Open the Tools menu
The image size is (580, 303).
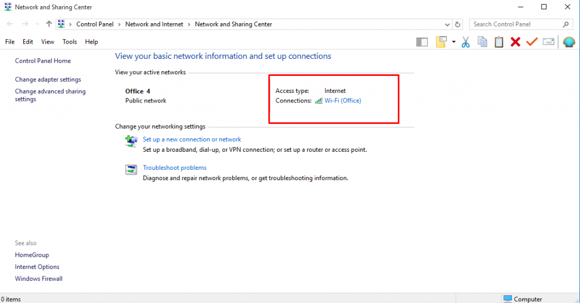(x=70, y=42)
